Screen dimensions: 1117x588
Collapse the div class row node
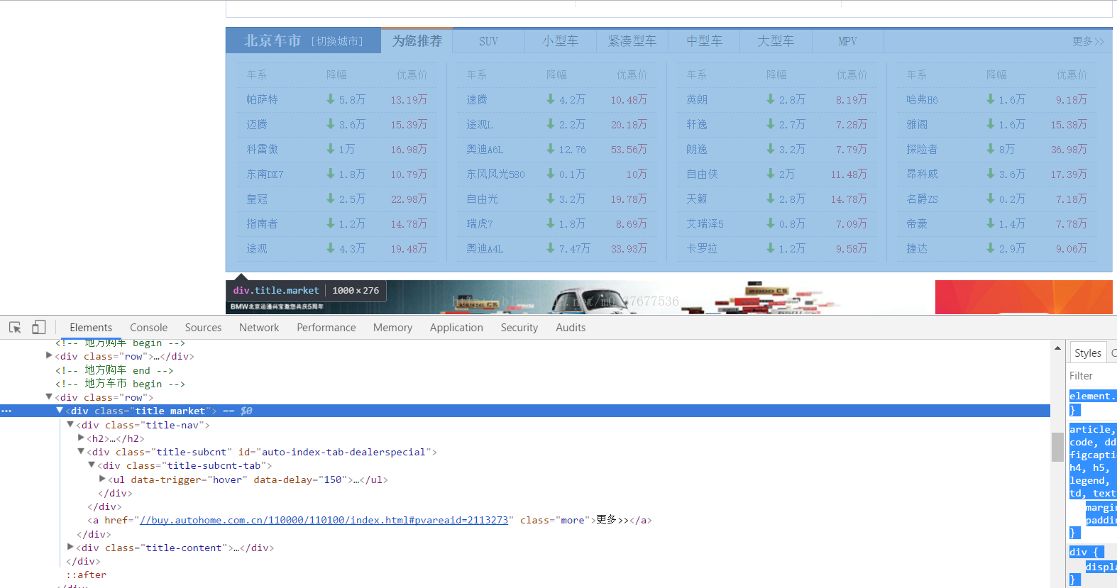click(x=49, y=397)
